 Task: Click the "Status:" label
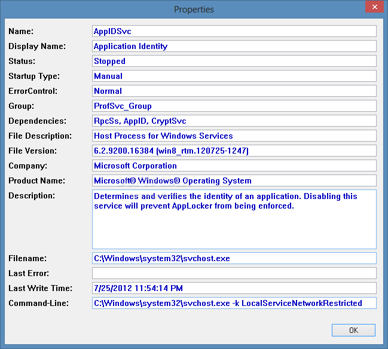pyautogui.click(x=22, y=61)
